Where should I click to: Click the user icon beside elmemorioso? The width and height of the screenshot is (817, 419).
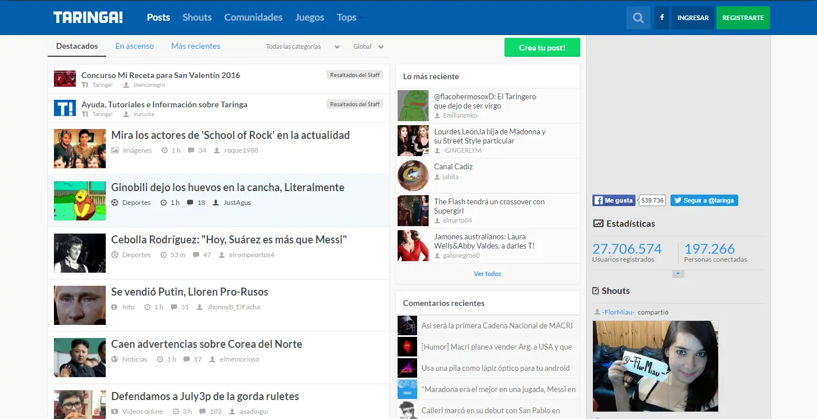(213, 359)
